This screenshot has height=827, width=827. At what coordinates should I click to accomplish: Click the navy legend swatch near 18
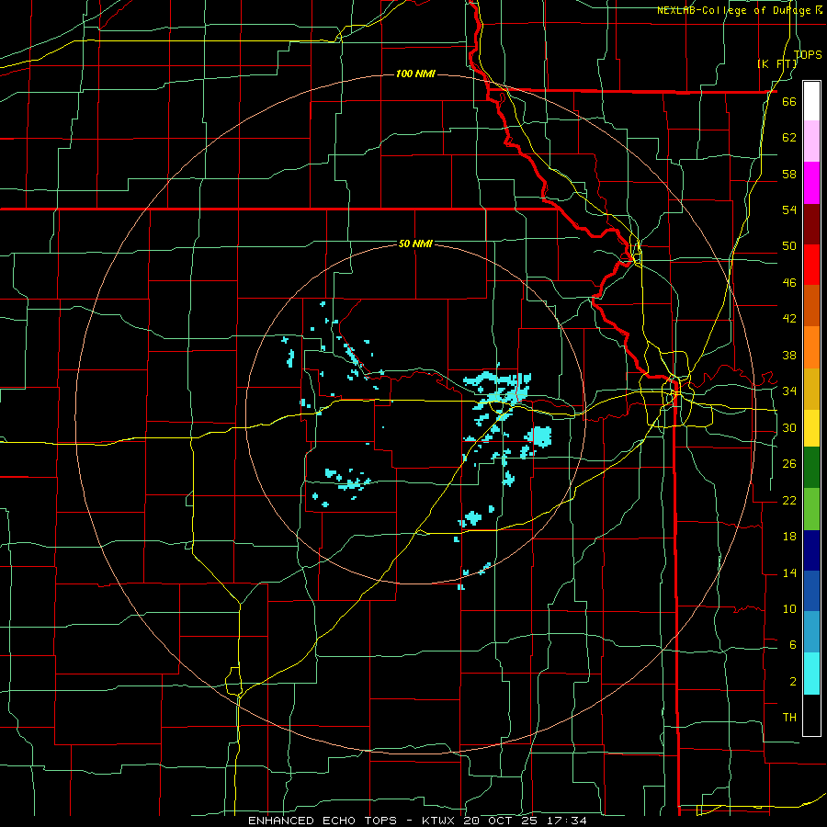tap(811, 550)
